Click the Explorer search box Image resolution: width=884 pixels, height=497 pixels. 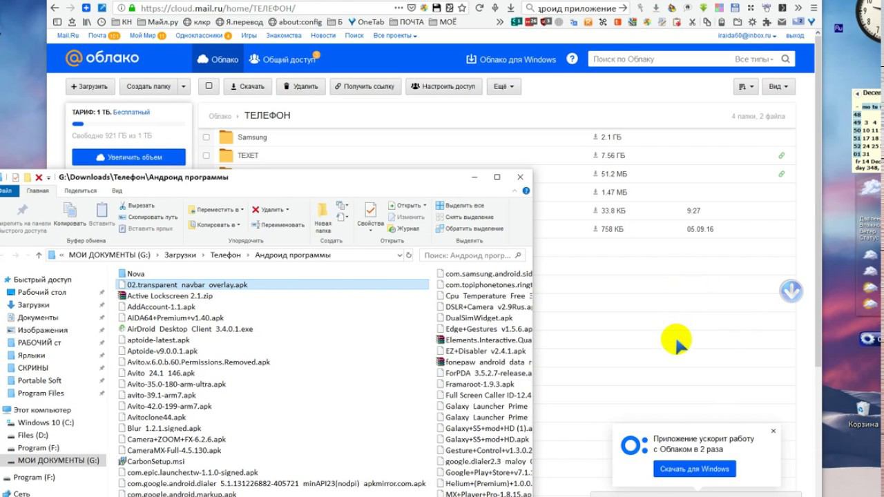pyautogui.click(x=472, y=255)
